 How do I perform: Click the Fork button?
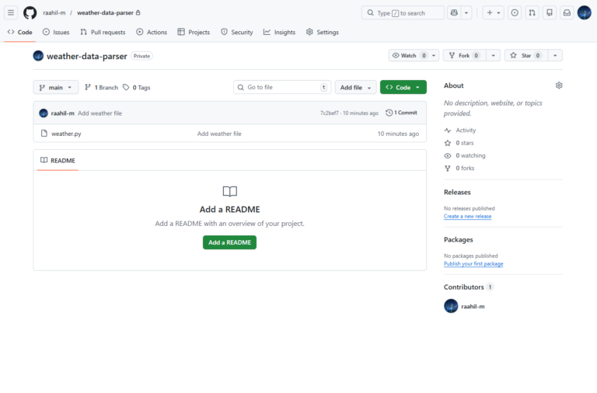click(x=465, y=56)
